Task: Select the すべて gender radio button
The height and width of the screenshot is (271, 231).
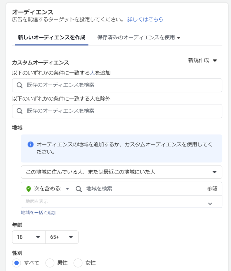Action: 17,263
